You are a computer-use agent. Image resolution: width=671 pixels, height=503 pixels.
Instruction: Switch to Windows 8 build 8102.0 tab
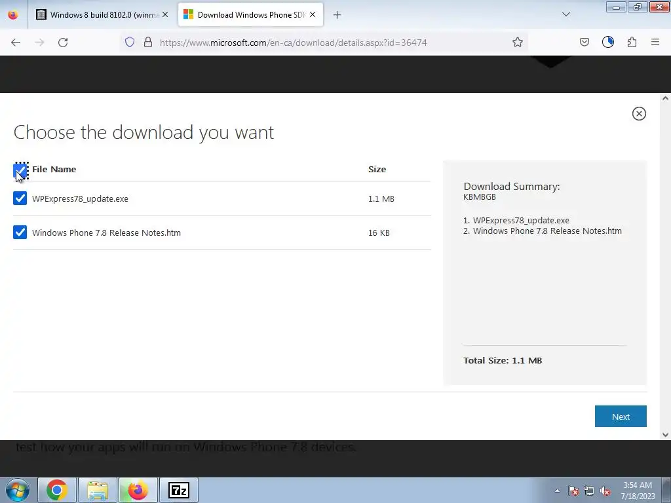[x=102, y=14]
